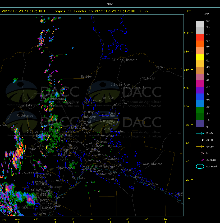Select the magenta 42 dBZ swatch
This screenshot has width=220, height=223.
tap(200, 84)
